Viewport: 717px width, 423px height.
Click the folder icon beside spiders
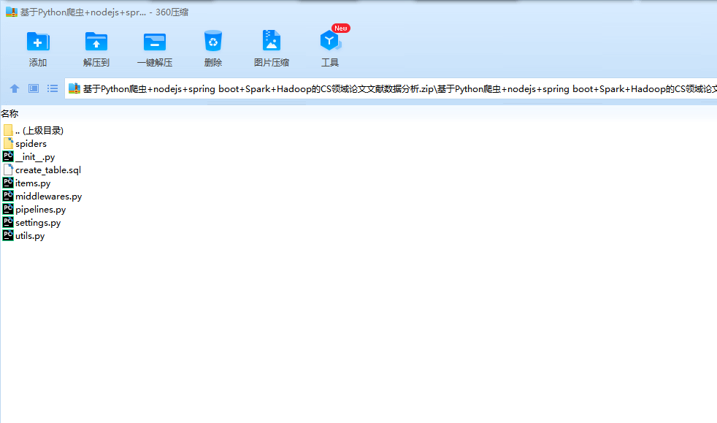pos(8,143)
